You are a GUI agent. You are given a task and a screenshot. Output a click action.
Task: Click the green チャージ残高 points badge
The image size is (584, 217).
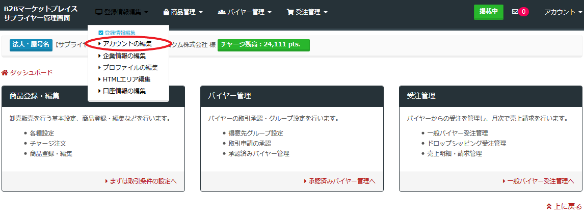pos(263,44)
